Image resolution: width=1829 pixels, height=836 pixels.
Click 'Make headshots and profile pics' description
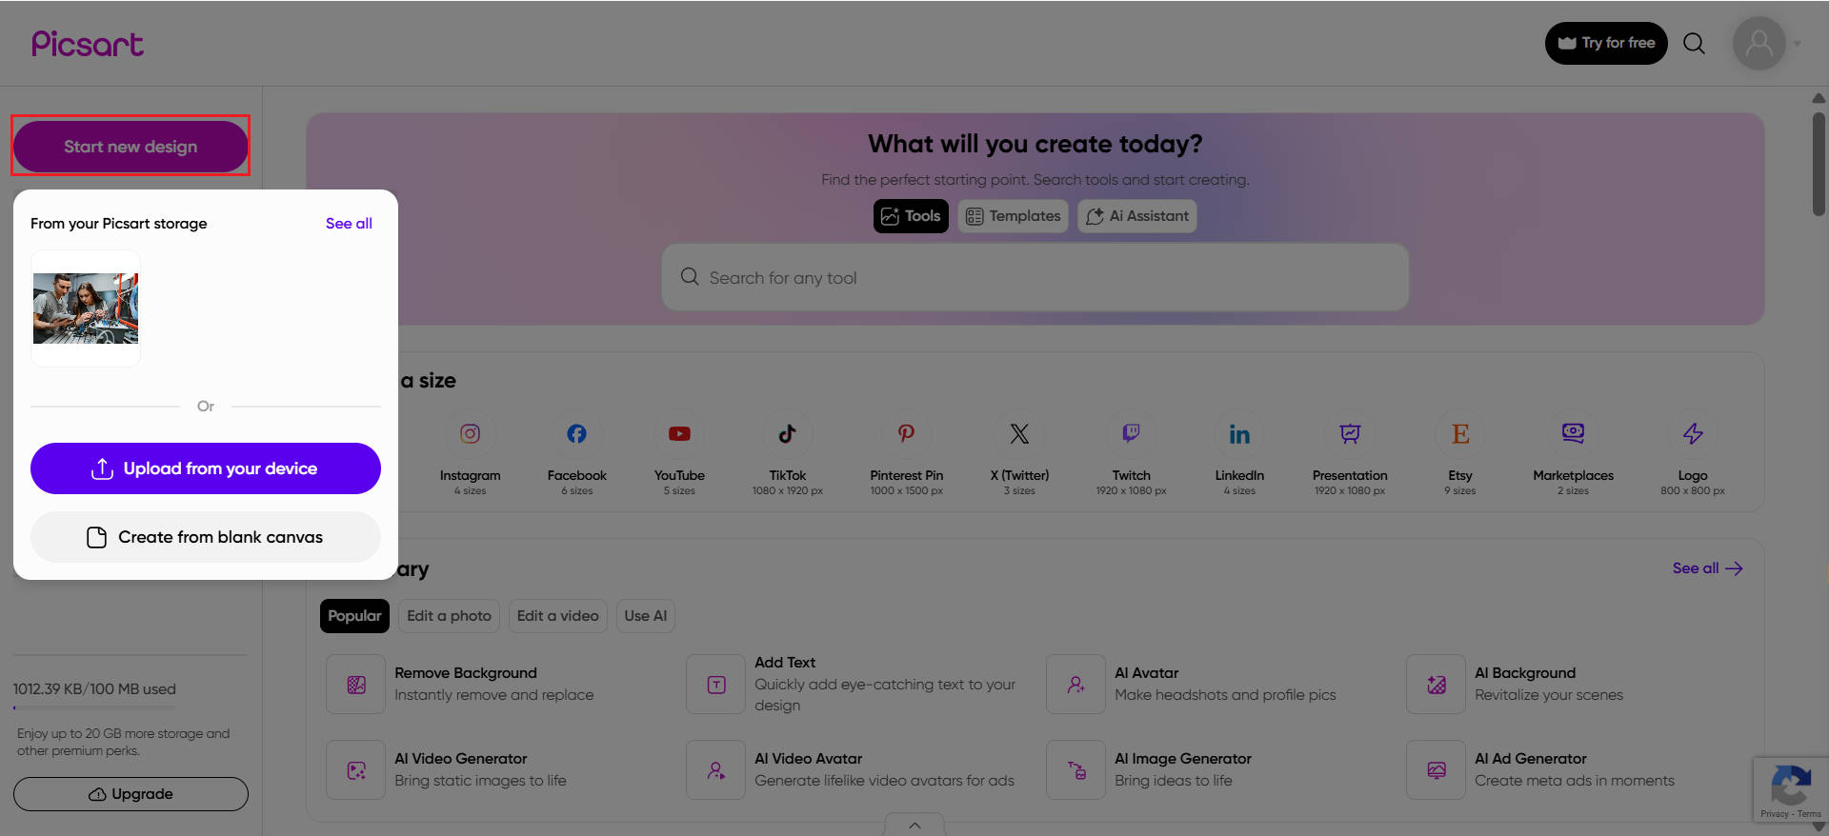click(x=1225, y=695)
